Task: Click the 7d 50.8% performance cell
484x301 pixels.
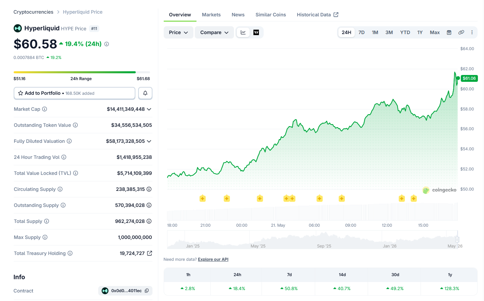Action: [289, 288]
